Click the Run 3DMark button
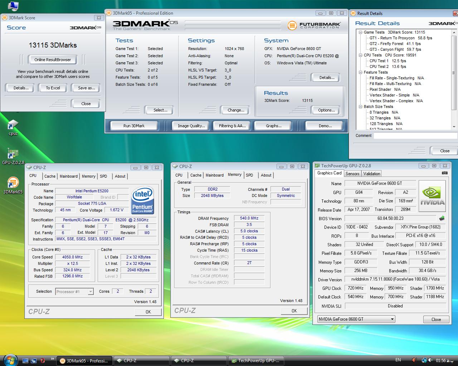Viewport: 458px width, 366px height. pos(134,126)
